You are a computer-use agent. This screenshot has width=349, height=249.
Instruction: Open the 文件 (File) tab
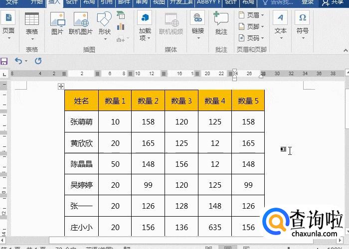pos(11,2)
